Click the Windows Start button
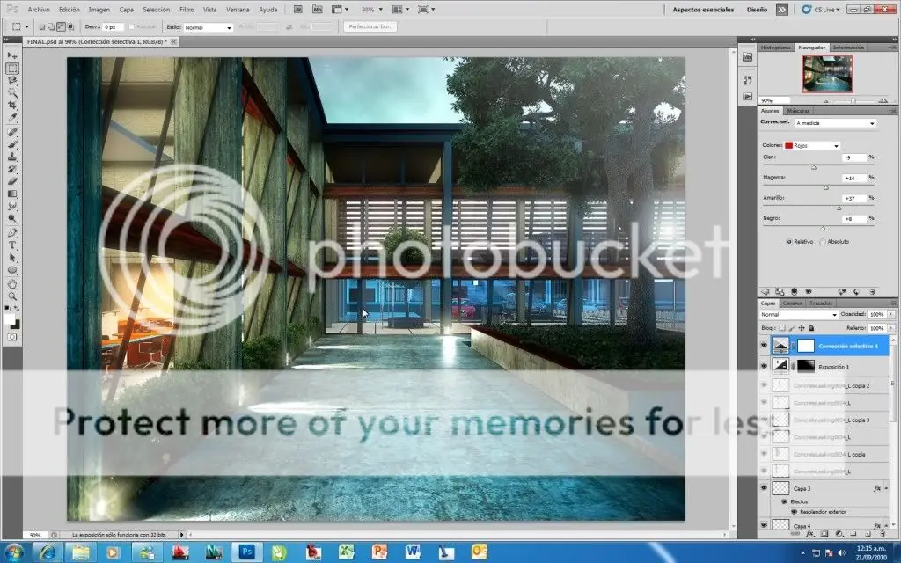This screenshot has height=563, width=901. tap(13, 552)
